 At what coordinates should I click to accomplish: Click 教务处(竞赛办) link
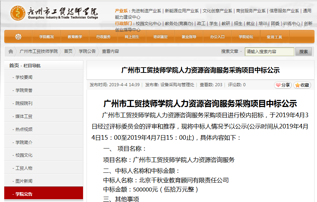pos(179,24)
